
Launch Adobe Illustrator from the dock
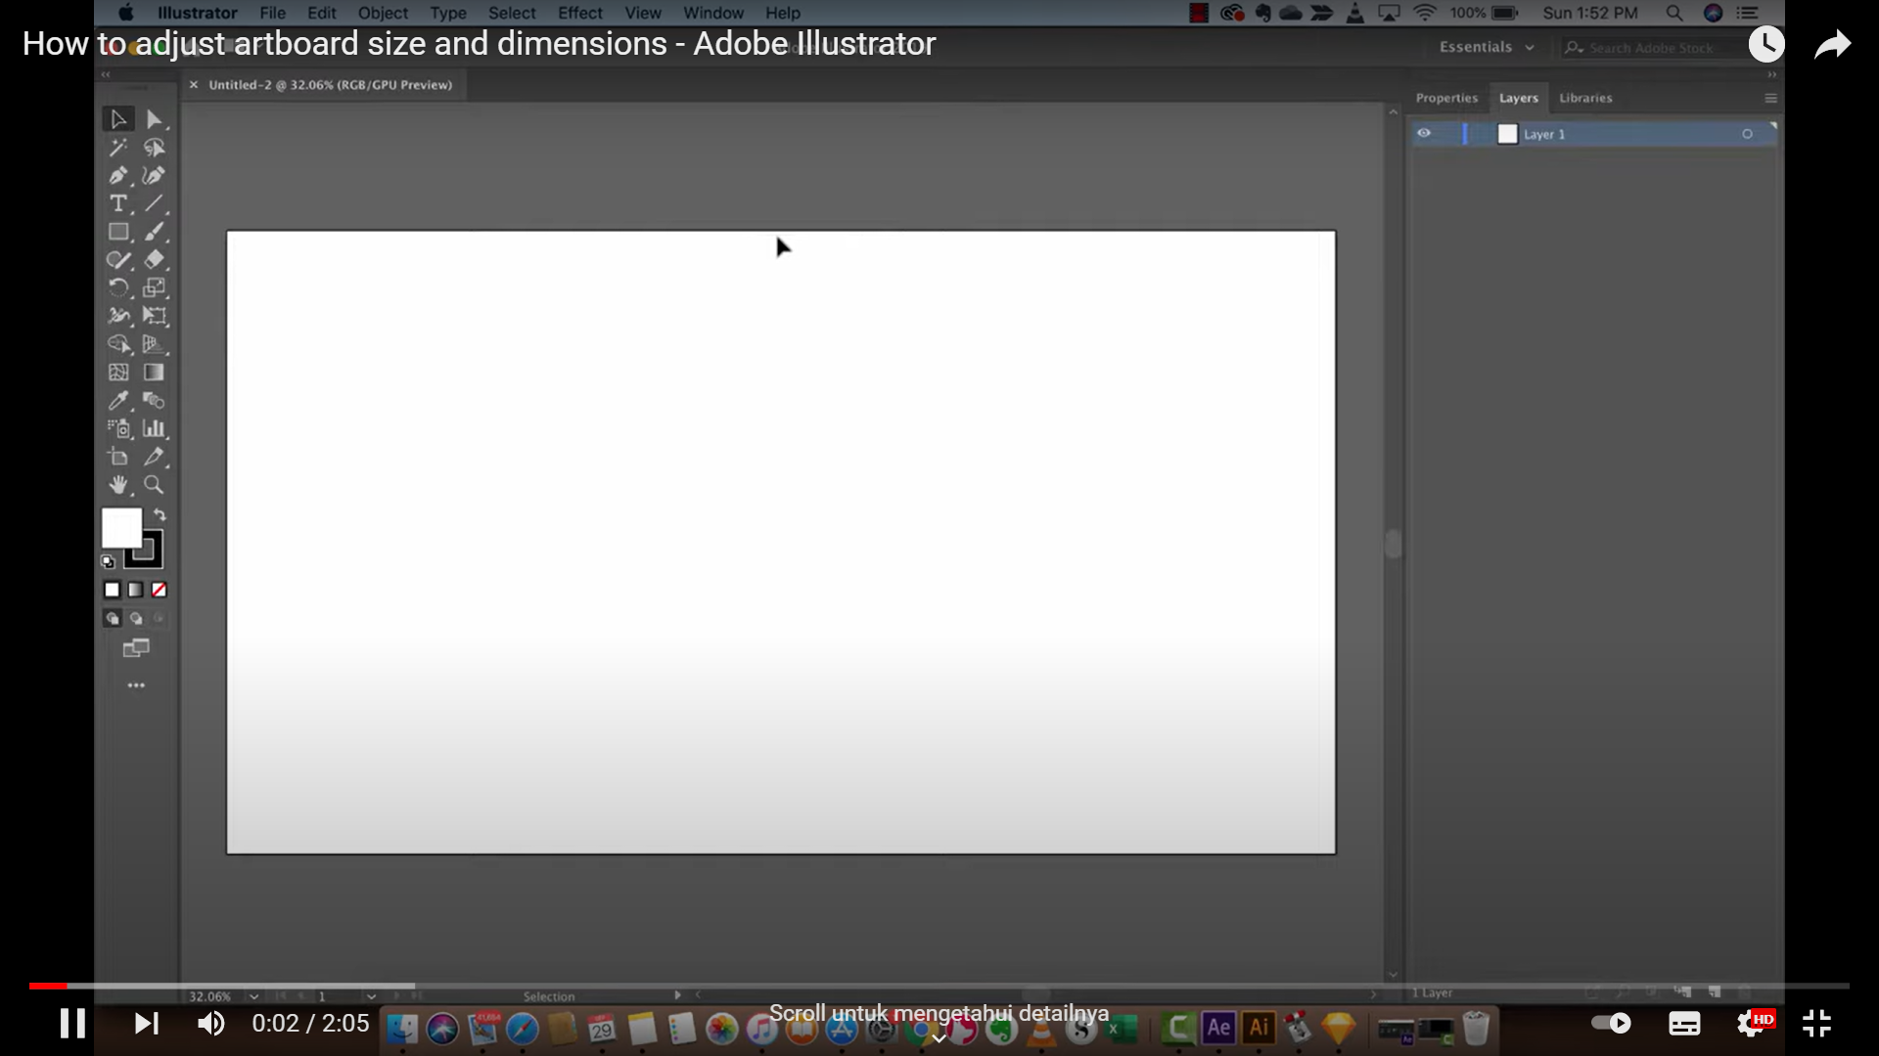1259,1028
